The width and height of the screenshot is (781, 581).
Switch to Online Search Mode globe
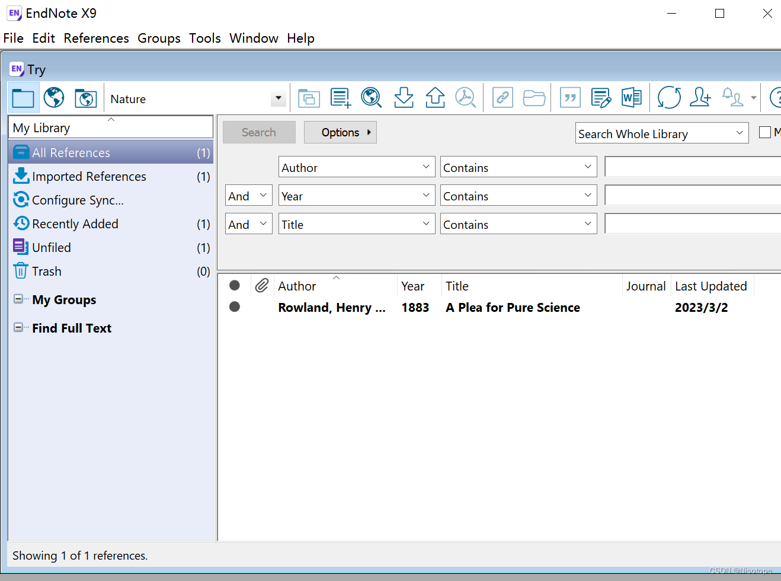coord(54,97)
